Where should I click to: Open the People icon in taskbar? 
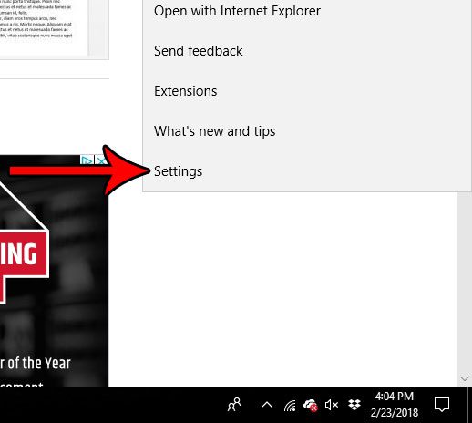click(x=234, y=405)
